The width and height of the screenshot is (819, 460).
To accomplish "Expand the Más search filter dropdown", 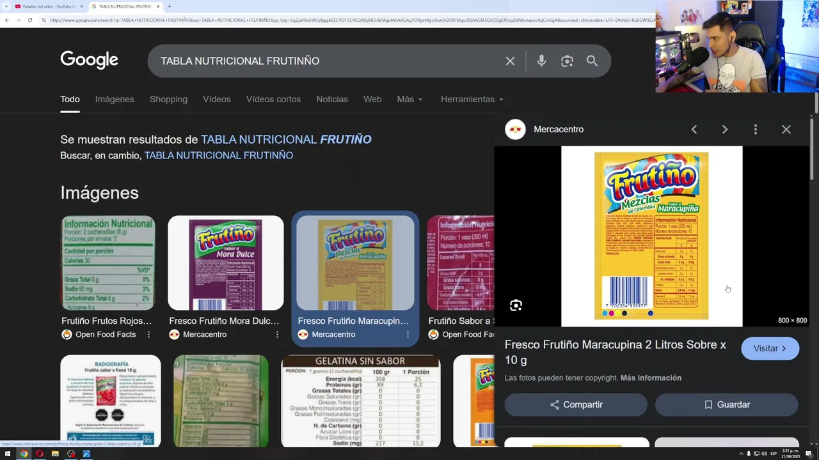I will pos(409,99).
